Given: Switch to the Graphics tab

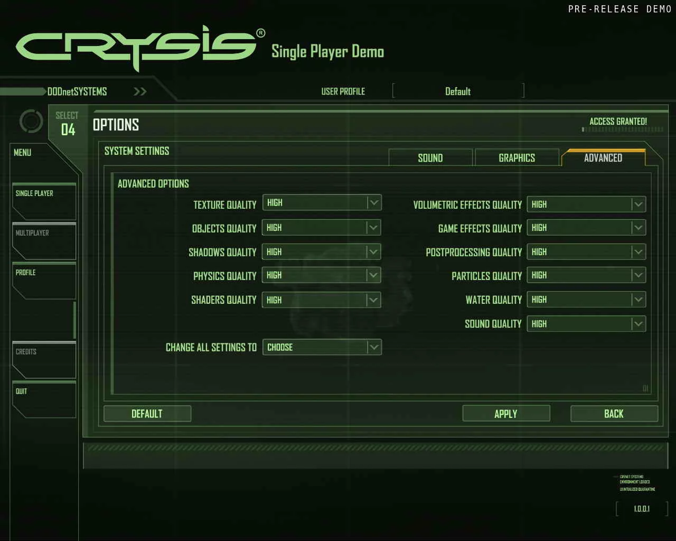Looking at the screenshot, I should tap(517, 157).
